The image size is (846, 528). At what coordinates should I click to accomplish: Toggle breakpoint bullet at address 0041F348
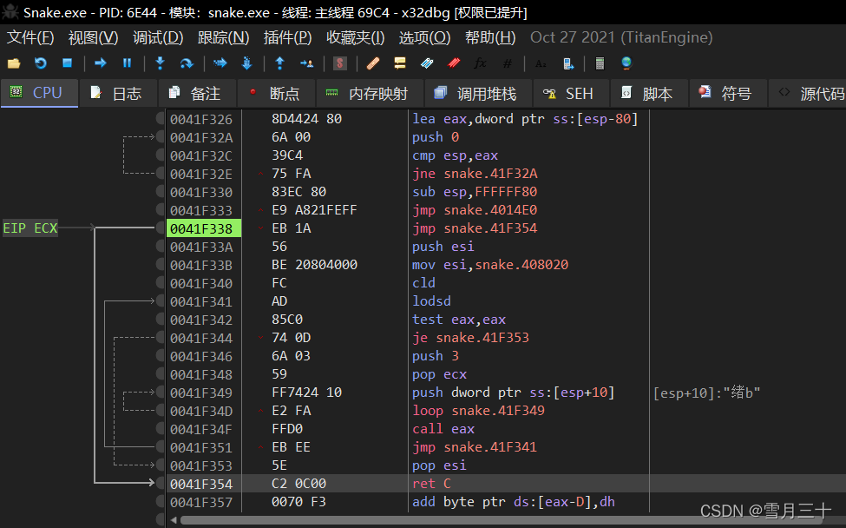click(161, 374)
